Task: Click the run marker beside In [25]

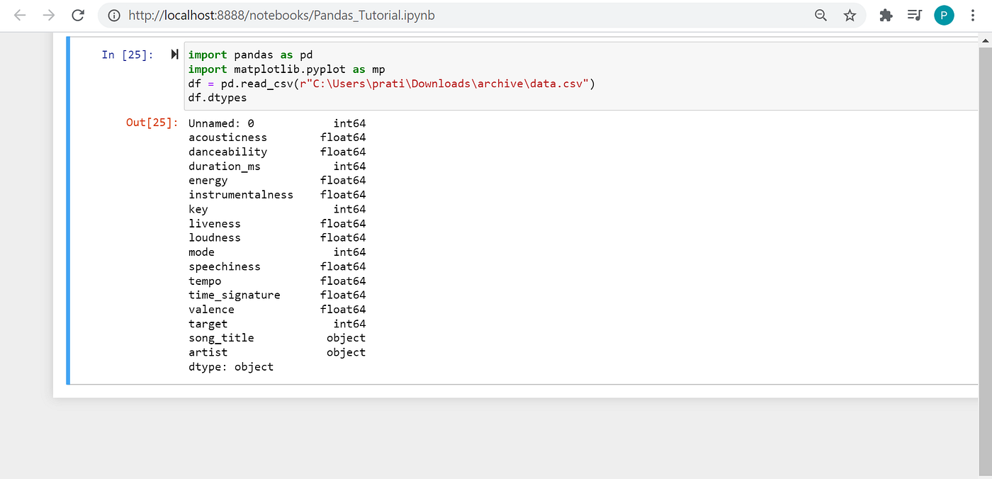Action: pyautogui.click(x=174, y=53)
